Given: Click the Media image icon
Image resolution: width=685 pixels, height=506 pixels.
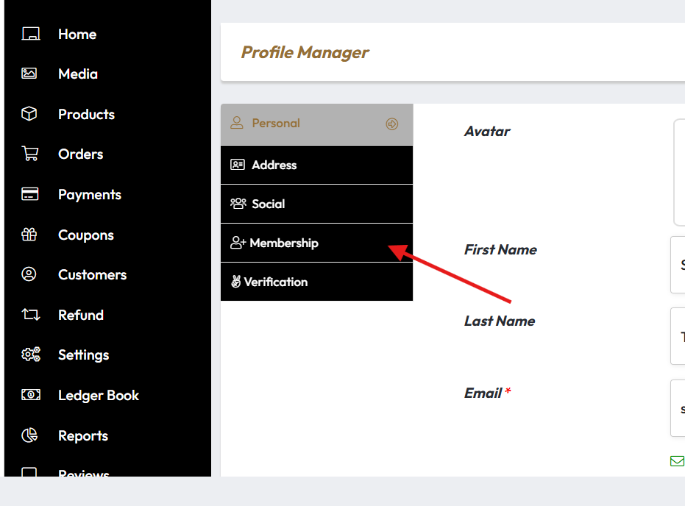Looking at the screenshot, I should click(x=29, y=74).
